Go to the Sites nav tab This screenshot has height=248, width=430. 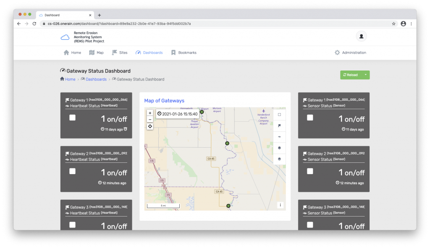click(x=119, y=53)
